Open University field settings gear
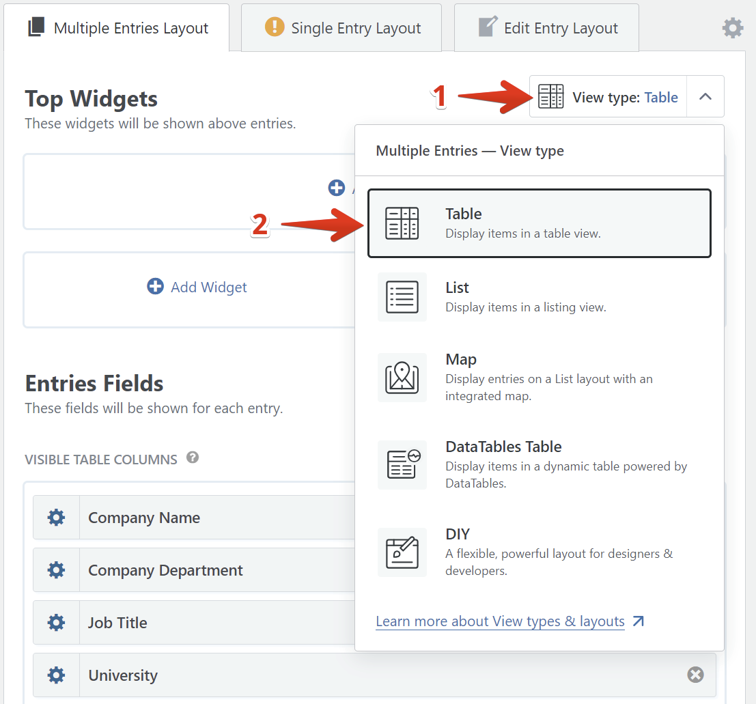This screenshot has height=704, width=756. (x=56, y=675)
